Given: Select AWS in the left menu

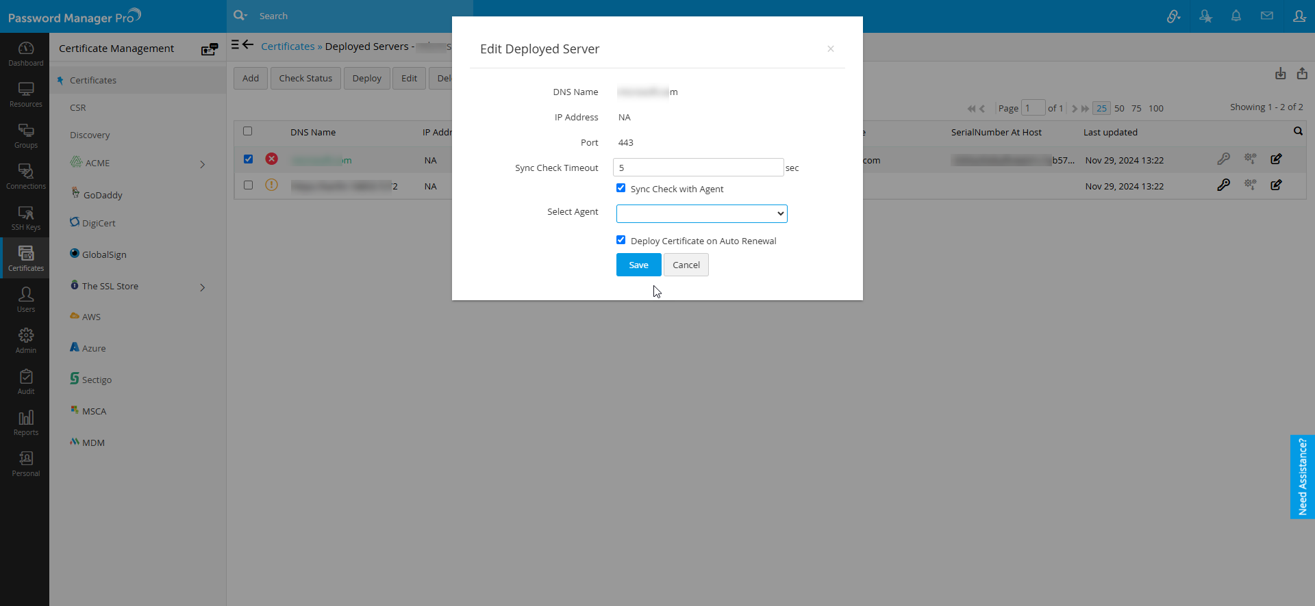Looking at the screenshot, I should click(91, 317).
